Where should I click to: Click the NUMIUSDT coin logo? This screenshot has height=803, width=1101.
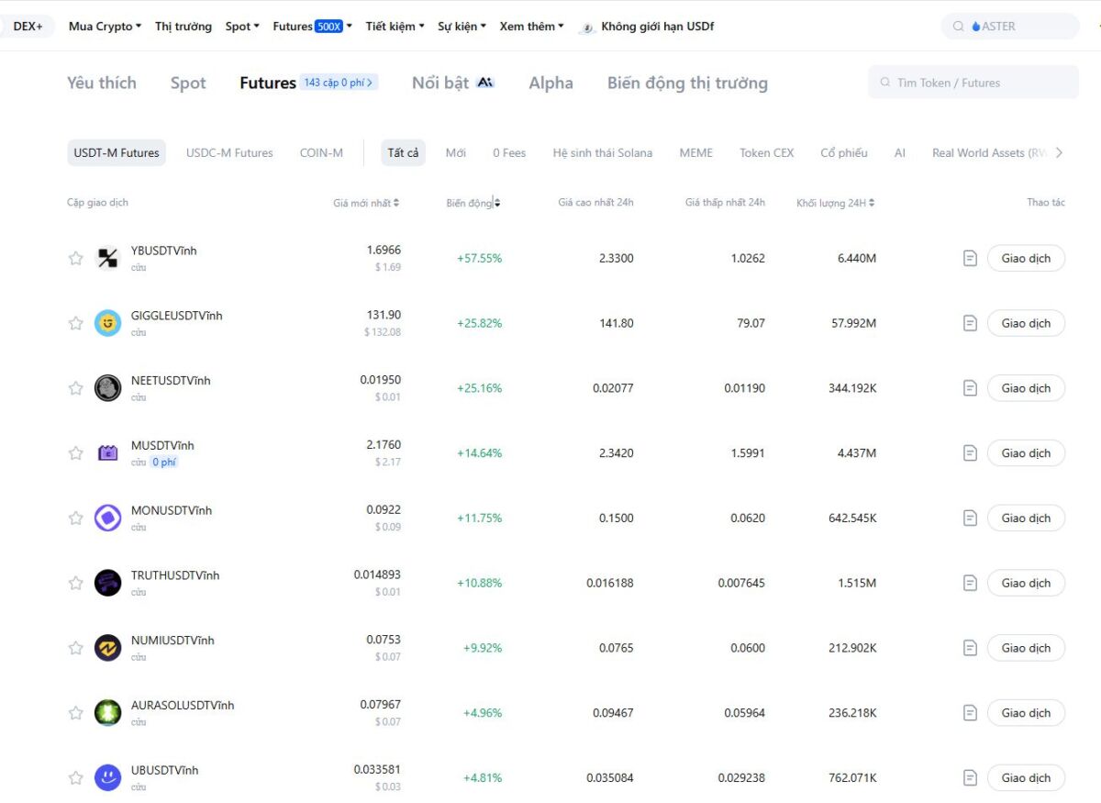[107, 648]
